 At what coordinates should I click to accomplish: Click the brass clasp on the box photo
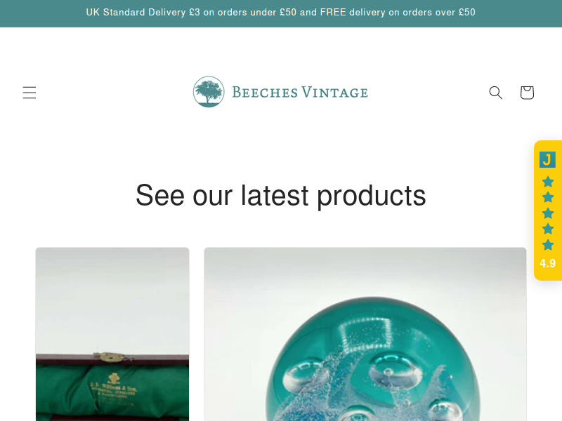(112, 356)
